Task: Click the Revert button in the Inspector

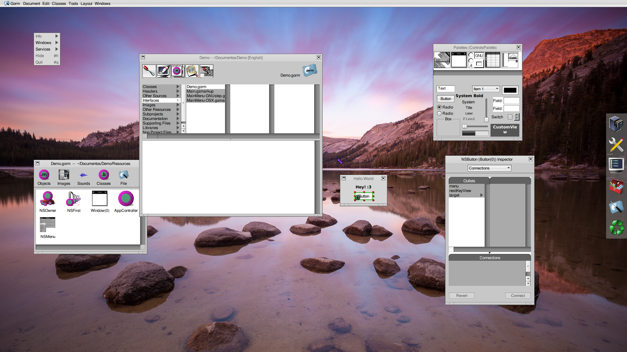Action: (x=461, y=295)
